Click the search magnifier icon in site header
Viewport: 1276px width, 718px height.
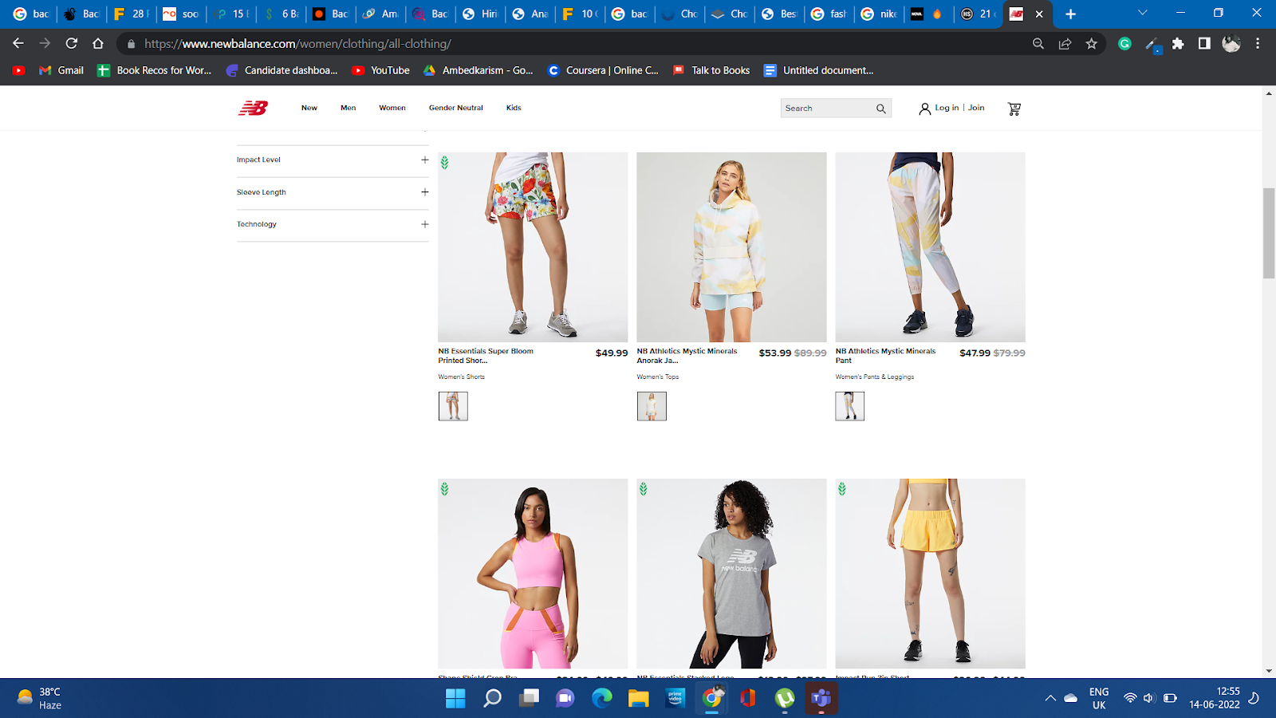point(881,108)
